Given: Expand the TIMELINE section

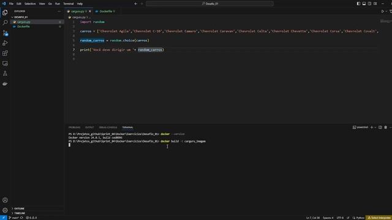Looking at the screenshot, I should pyautogui.click(x=20, y=213).
